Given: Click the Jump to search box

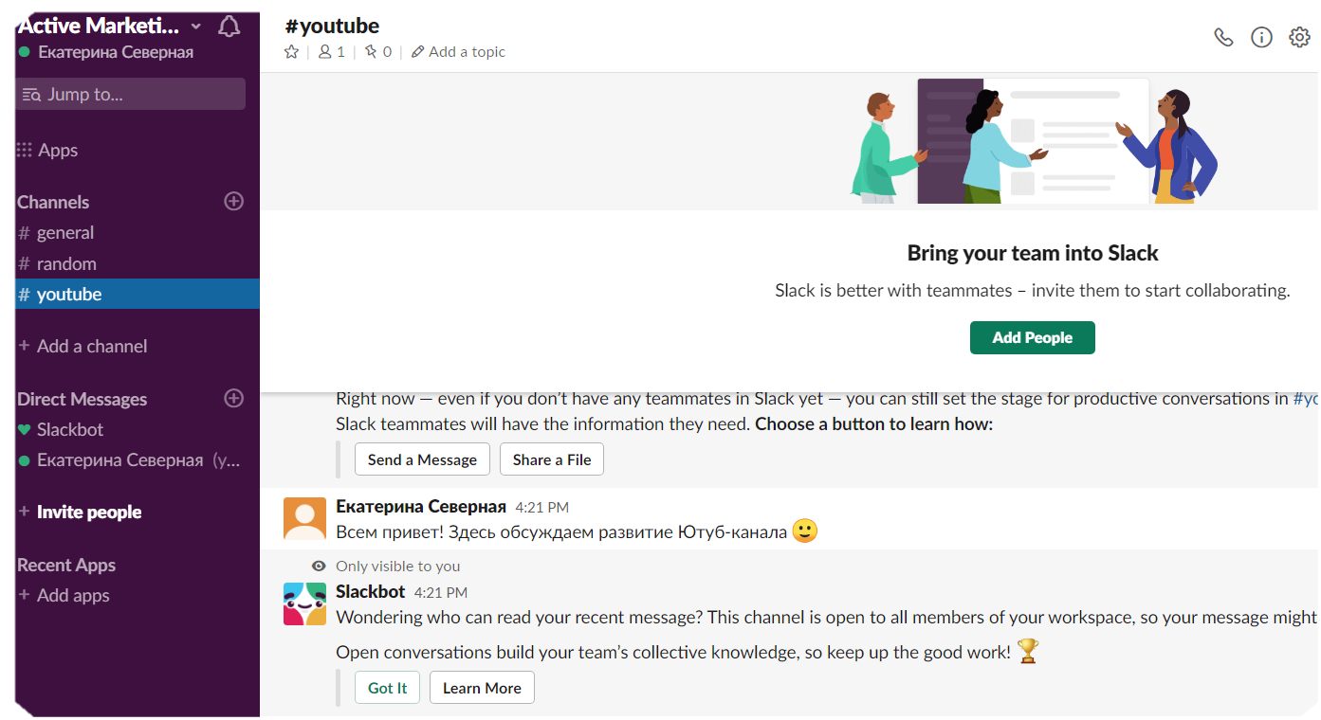Looking at the screenshot, I should click(x=131, y=94).
